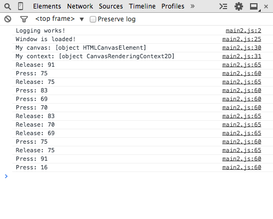Click the magnifier inspect element icon
The height and width of the screenshot is (219, 273).
[x=7, y=6]
